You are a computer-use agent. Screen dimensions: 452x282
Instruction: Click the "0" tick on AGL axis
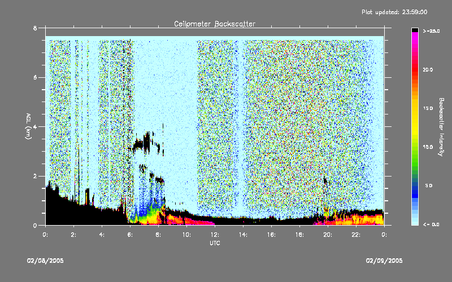pyautogui.click(x=35, y=226)
